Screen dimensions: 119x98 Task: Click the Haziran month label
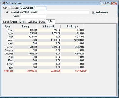(x=9, y=47)
